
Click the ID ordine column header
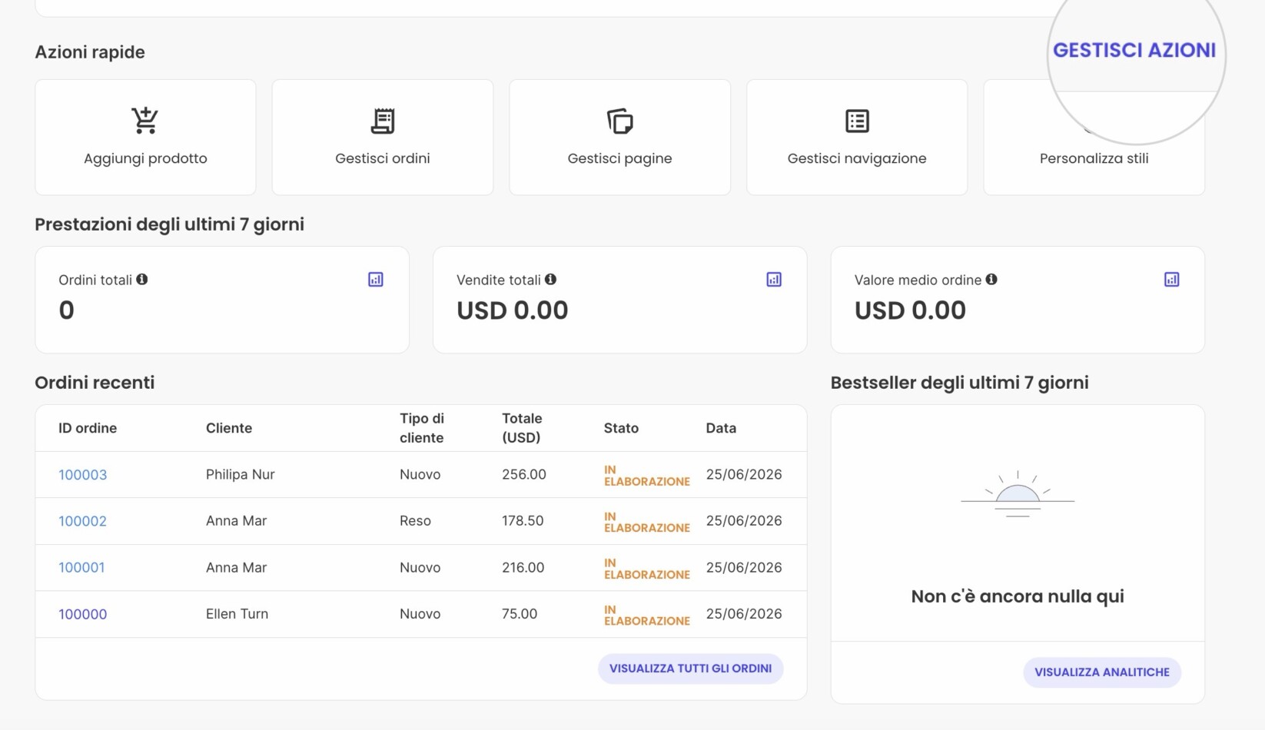88,428
